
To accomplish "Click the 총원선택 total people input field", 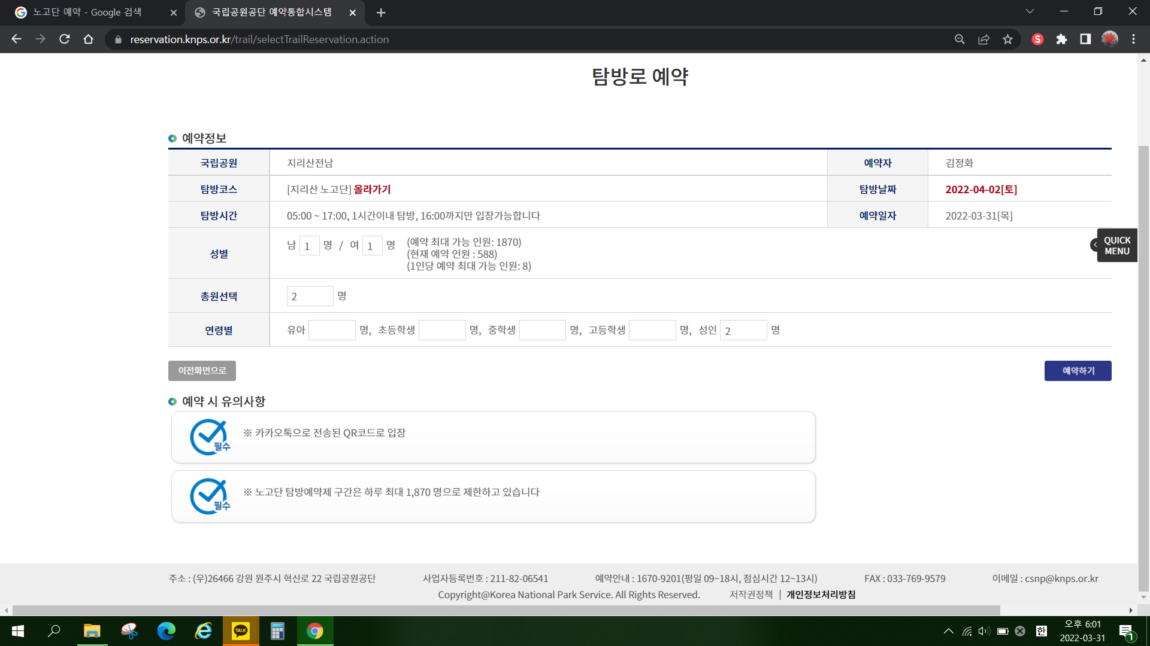I will [x=310, y=296].
